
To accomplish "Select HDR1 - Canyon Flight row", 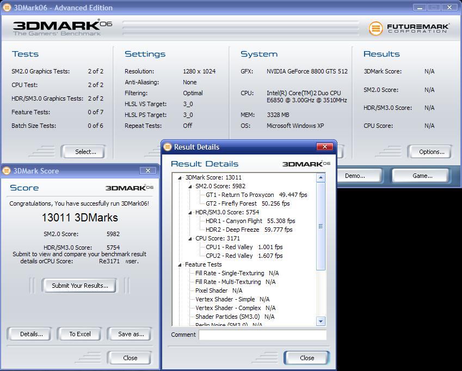I will 250,221.
